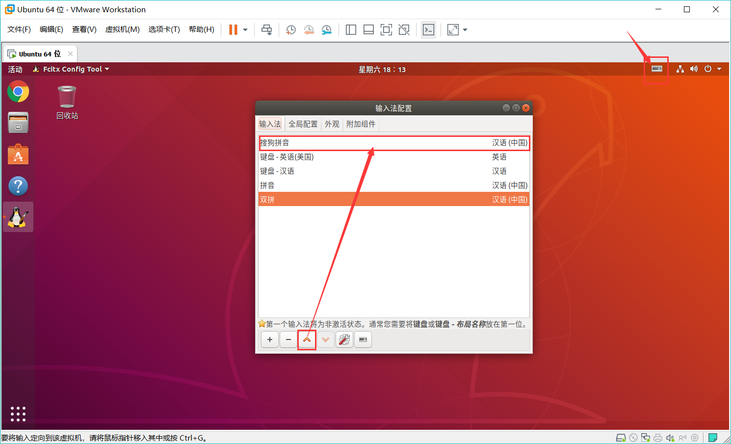
Task: Switch to the 全局配置 tab
Action: tap(303, 124)
